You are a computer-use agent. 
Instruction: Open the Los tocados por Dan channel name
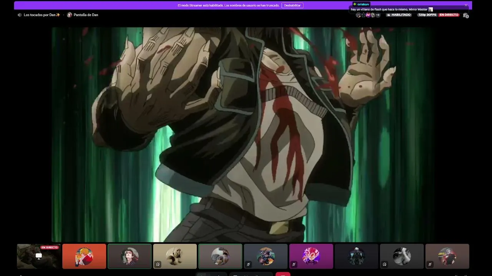coord(42,15)
